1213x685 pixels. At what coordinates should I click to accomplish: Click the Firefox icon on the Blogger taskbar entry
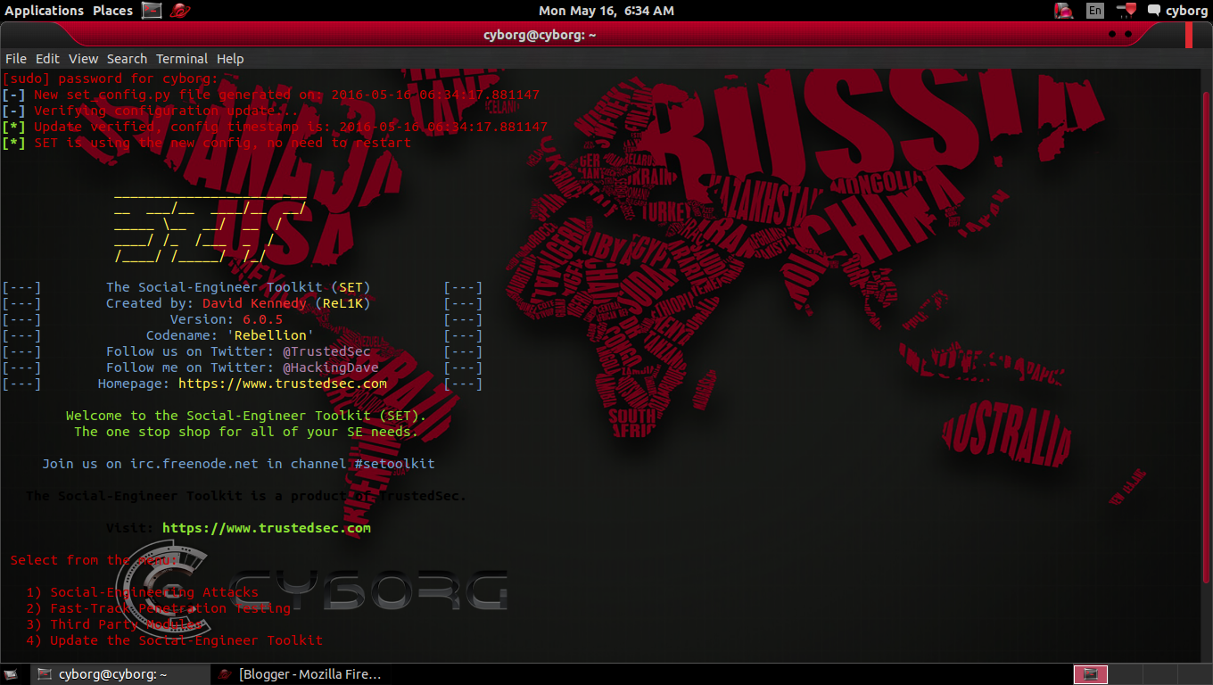(223, 674)
